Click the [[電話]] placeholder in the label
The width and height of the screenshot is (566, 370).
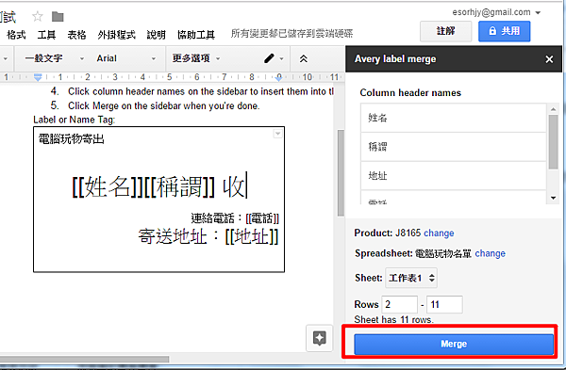(x=262, y=218)
